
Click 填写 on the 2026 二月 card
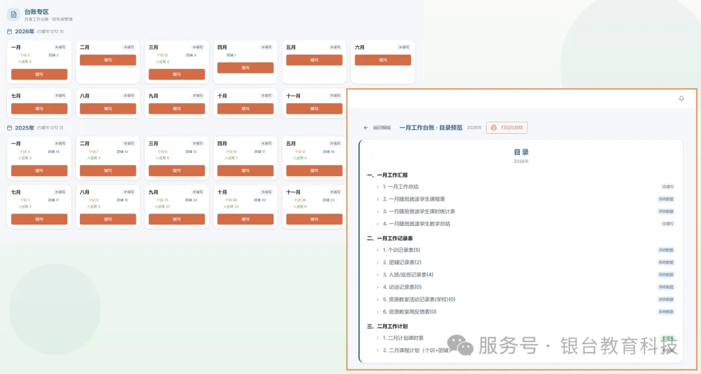[x=108, y=60]
